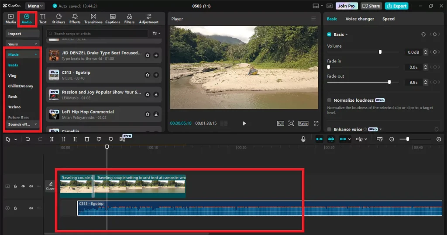Adjust the Volume slider handle
This screenshot has height=235, width=447.
click(x=380, y=52)
